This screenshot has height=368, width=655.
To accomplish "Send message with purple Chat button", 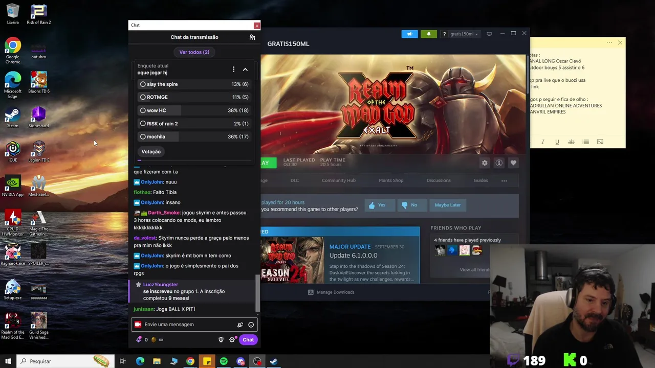I will 248,340.
